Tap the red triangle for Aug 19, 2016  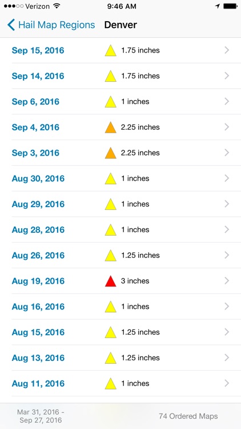pos(111,281)
